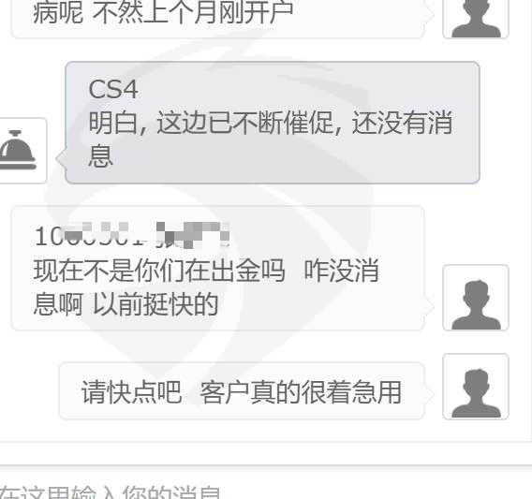This screenshot has width=532, height=499.
Task: Click the partially blurred user ID number
Action: 90,235
